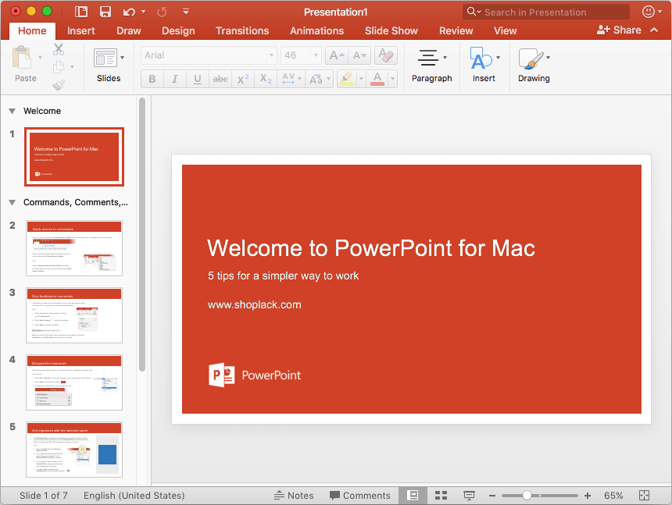672x505 pixels.
Task: Toggle Bold formatting
Action: (x=152, y=79)
